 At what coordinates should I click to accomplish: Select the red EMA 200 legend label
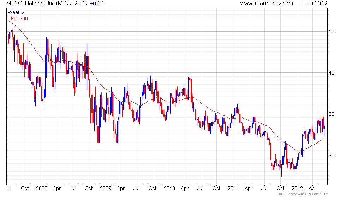click(x=18, y=18)
